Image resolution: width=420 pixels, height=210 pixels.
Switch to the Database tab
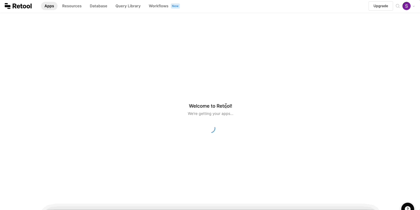(98, 6)
